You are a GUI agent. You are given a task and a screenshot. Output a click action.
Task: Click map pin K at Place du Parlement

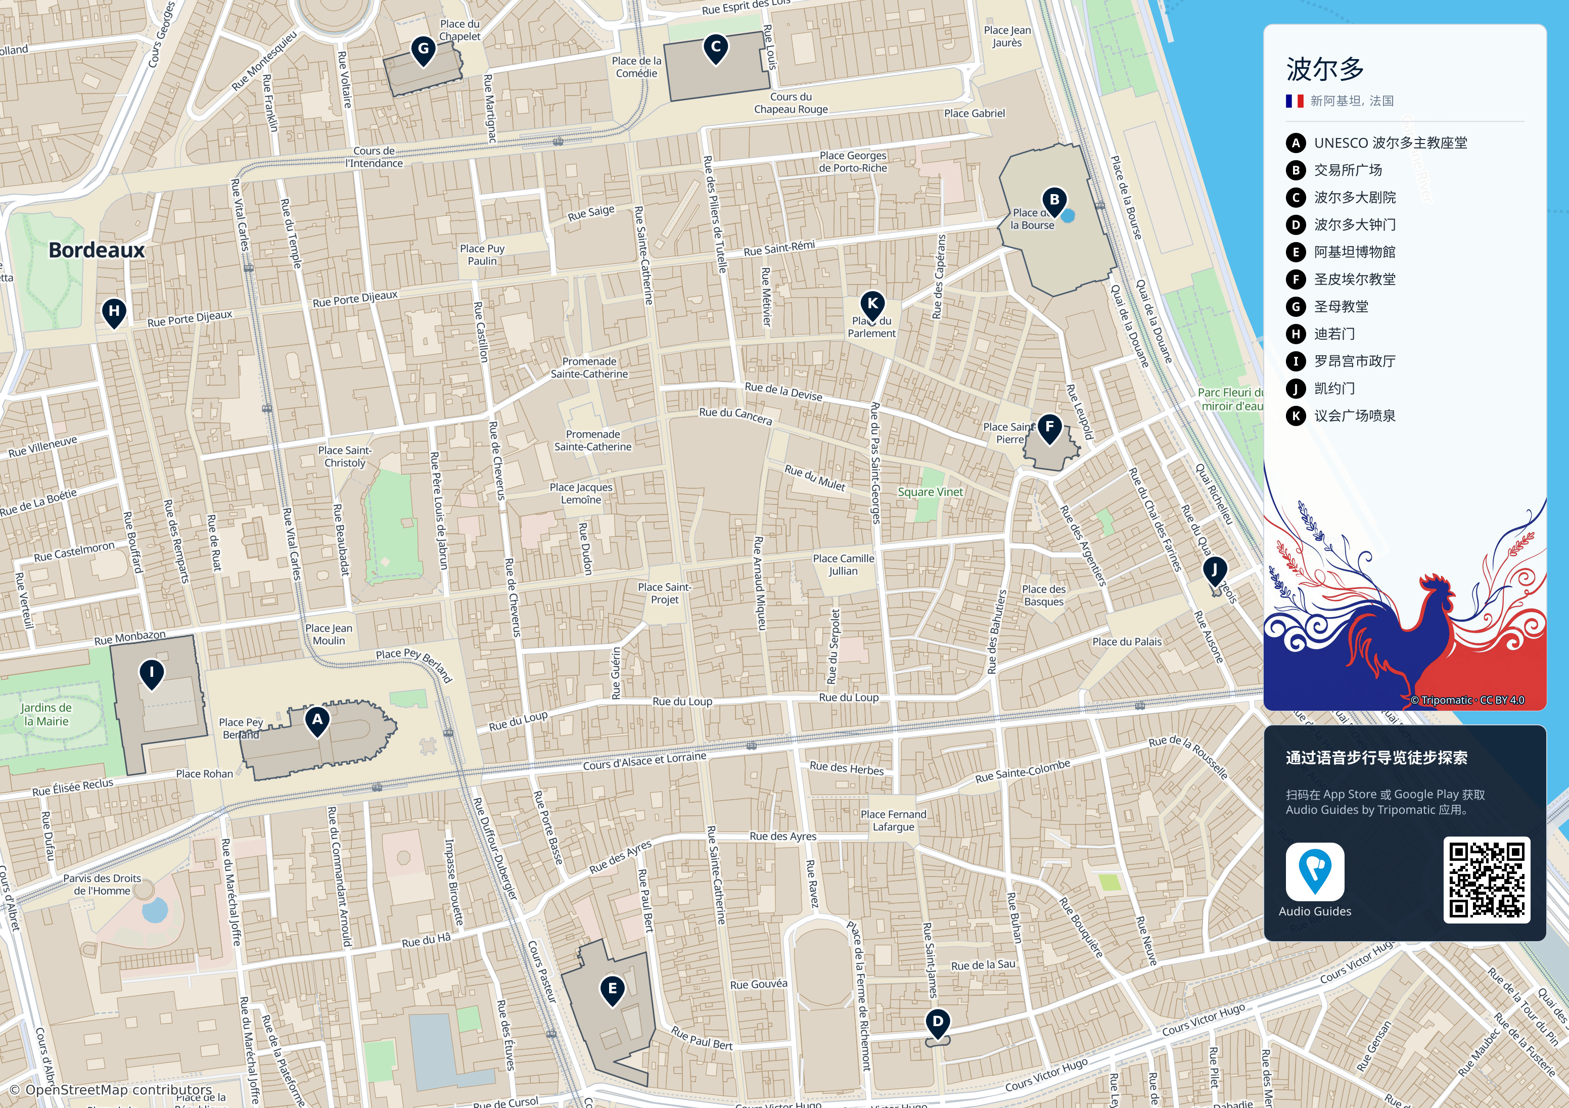(x=872, y=305)
